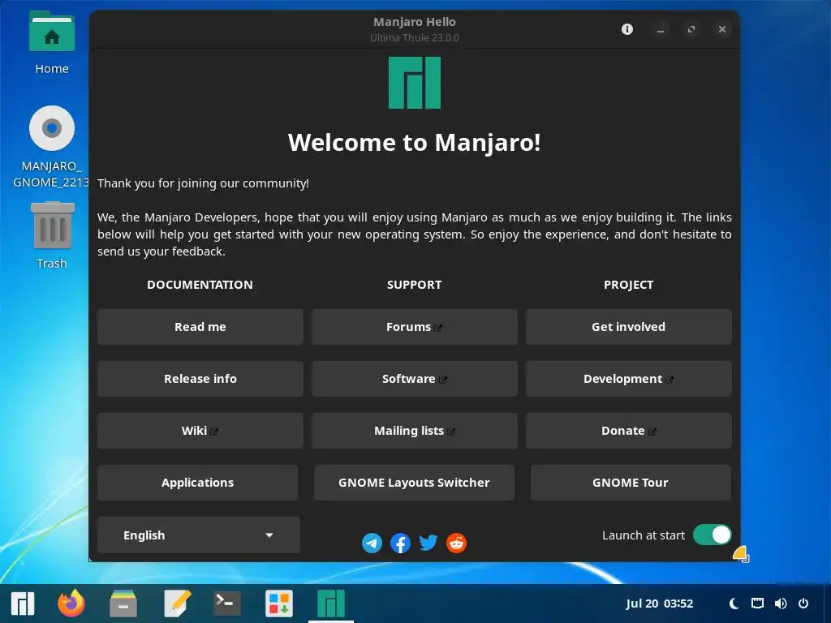Open the terminal from the taskbar

(227, 604)
